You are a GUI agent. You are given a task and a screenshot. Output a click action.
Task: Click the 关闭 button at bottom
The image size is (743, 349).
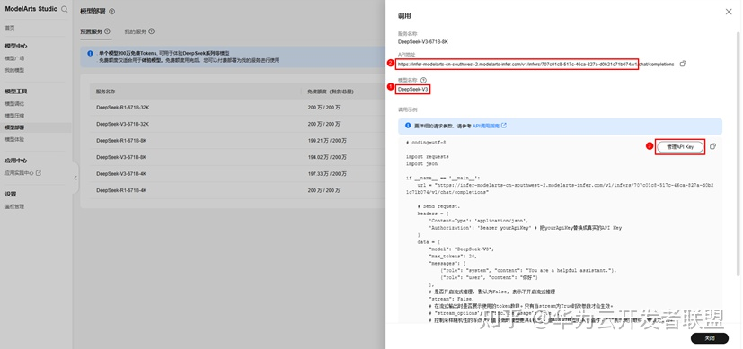(x=710, y=338)
